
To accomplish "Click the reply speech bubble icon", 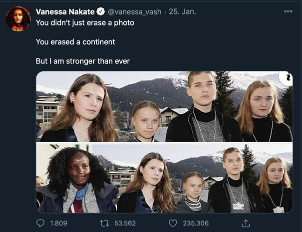I will click(x=40, y=223).
